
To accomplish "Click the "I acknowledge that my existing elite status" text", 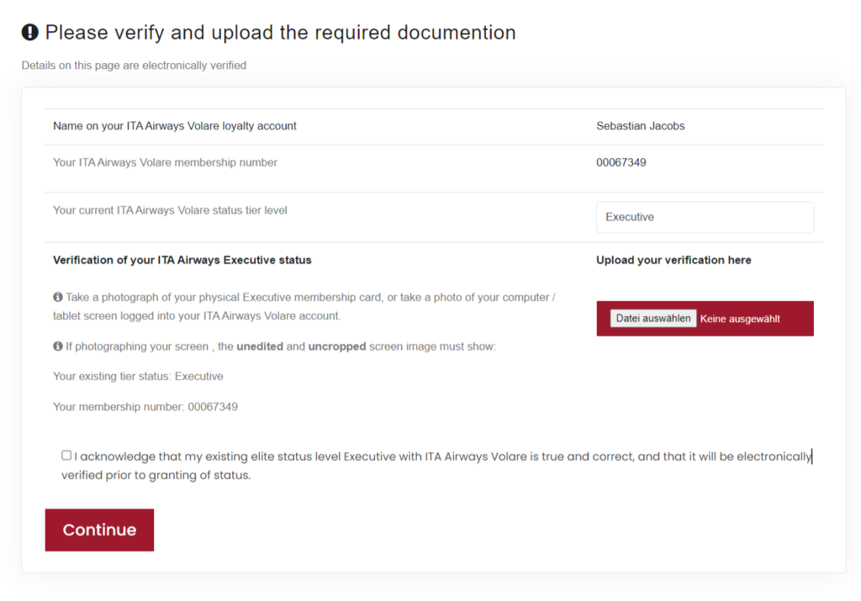I will 437,456.
